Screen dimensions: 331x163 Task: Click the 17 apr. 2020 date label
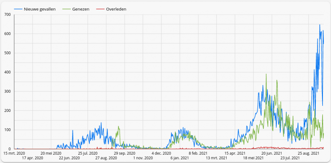point(32,158)
